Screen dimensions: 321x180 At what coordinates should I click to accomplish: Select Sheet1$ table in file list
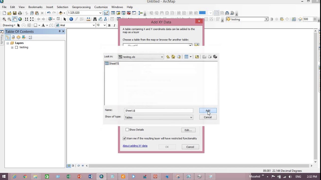point(112,63)
